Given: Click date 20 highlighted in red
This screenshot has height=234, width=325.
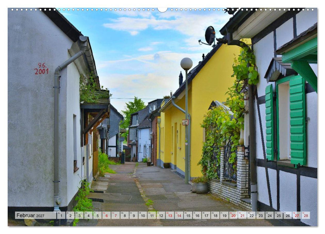Looking at the screenshot, I should tap(233, 215).
